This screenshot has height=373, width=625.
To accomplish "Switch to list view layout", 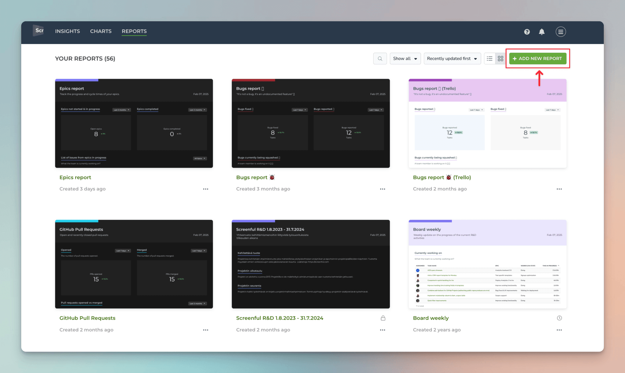I will tap(490, 58).
